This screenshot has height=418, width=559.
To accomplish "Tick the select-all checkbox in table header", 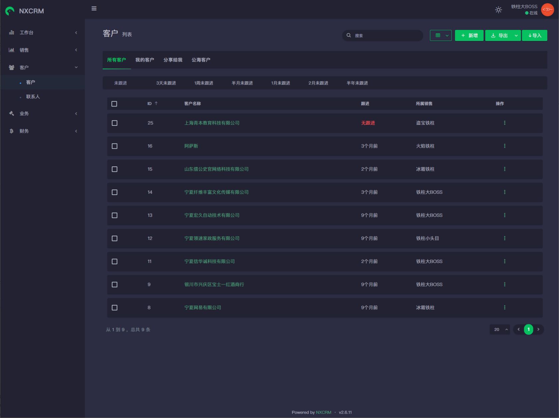I will 114,104.
